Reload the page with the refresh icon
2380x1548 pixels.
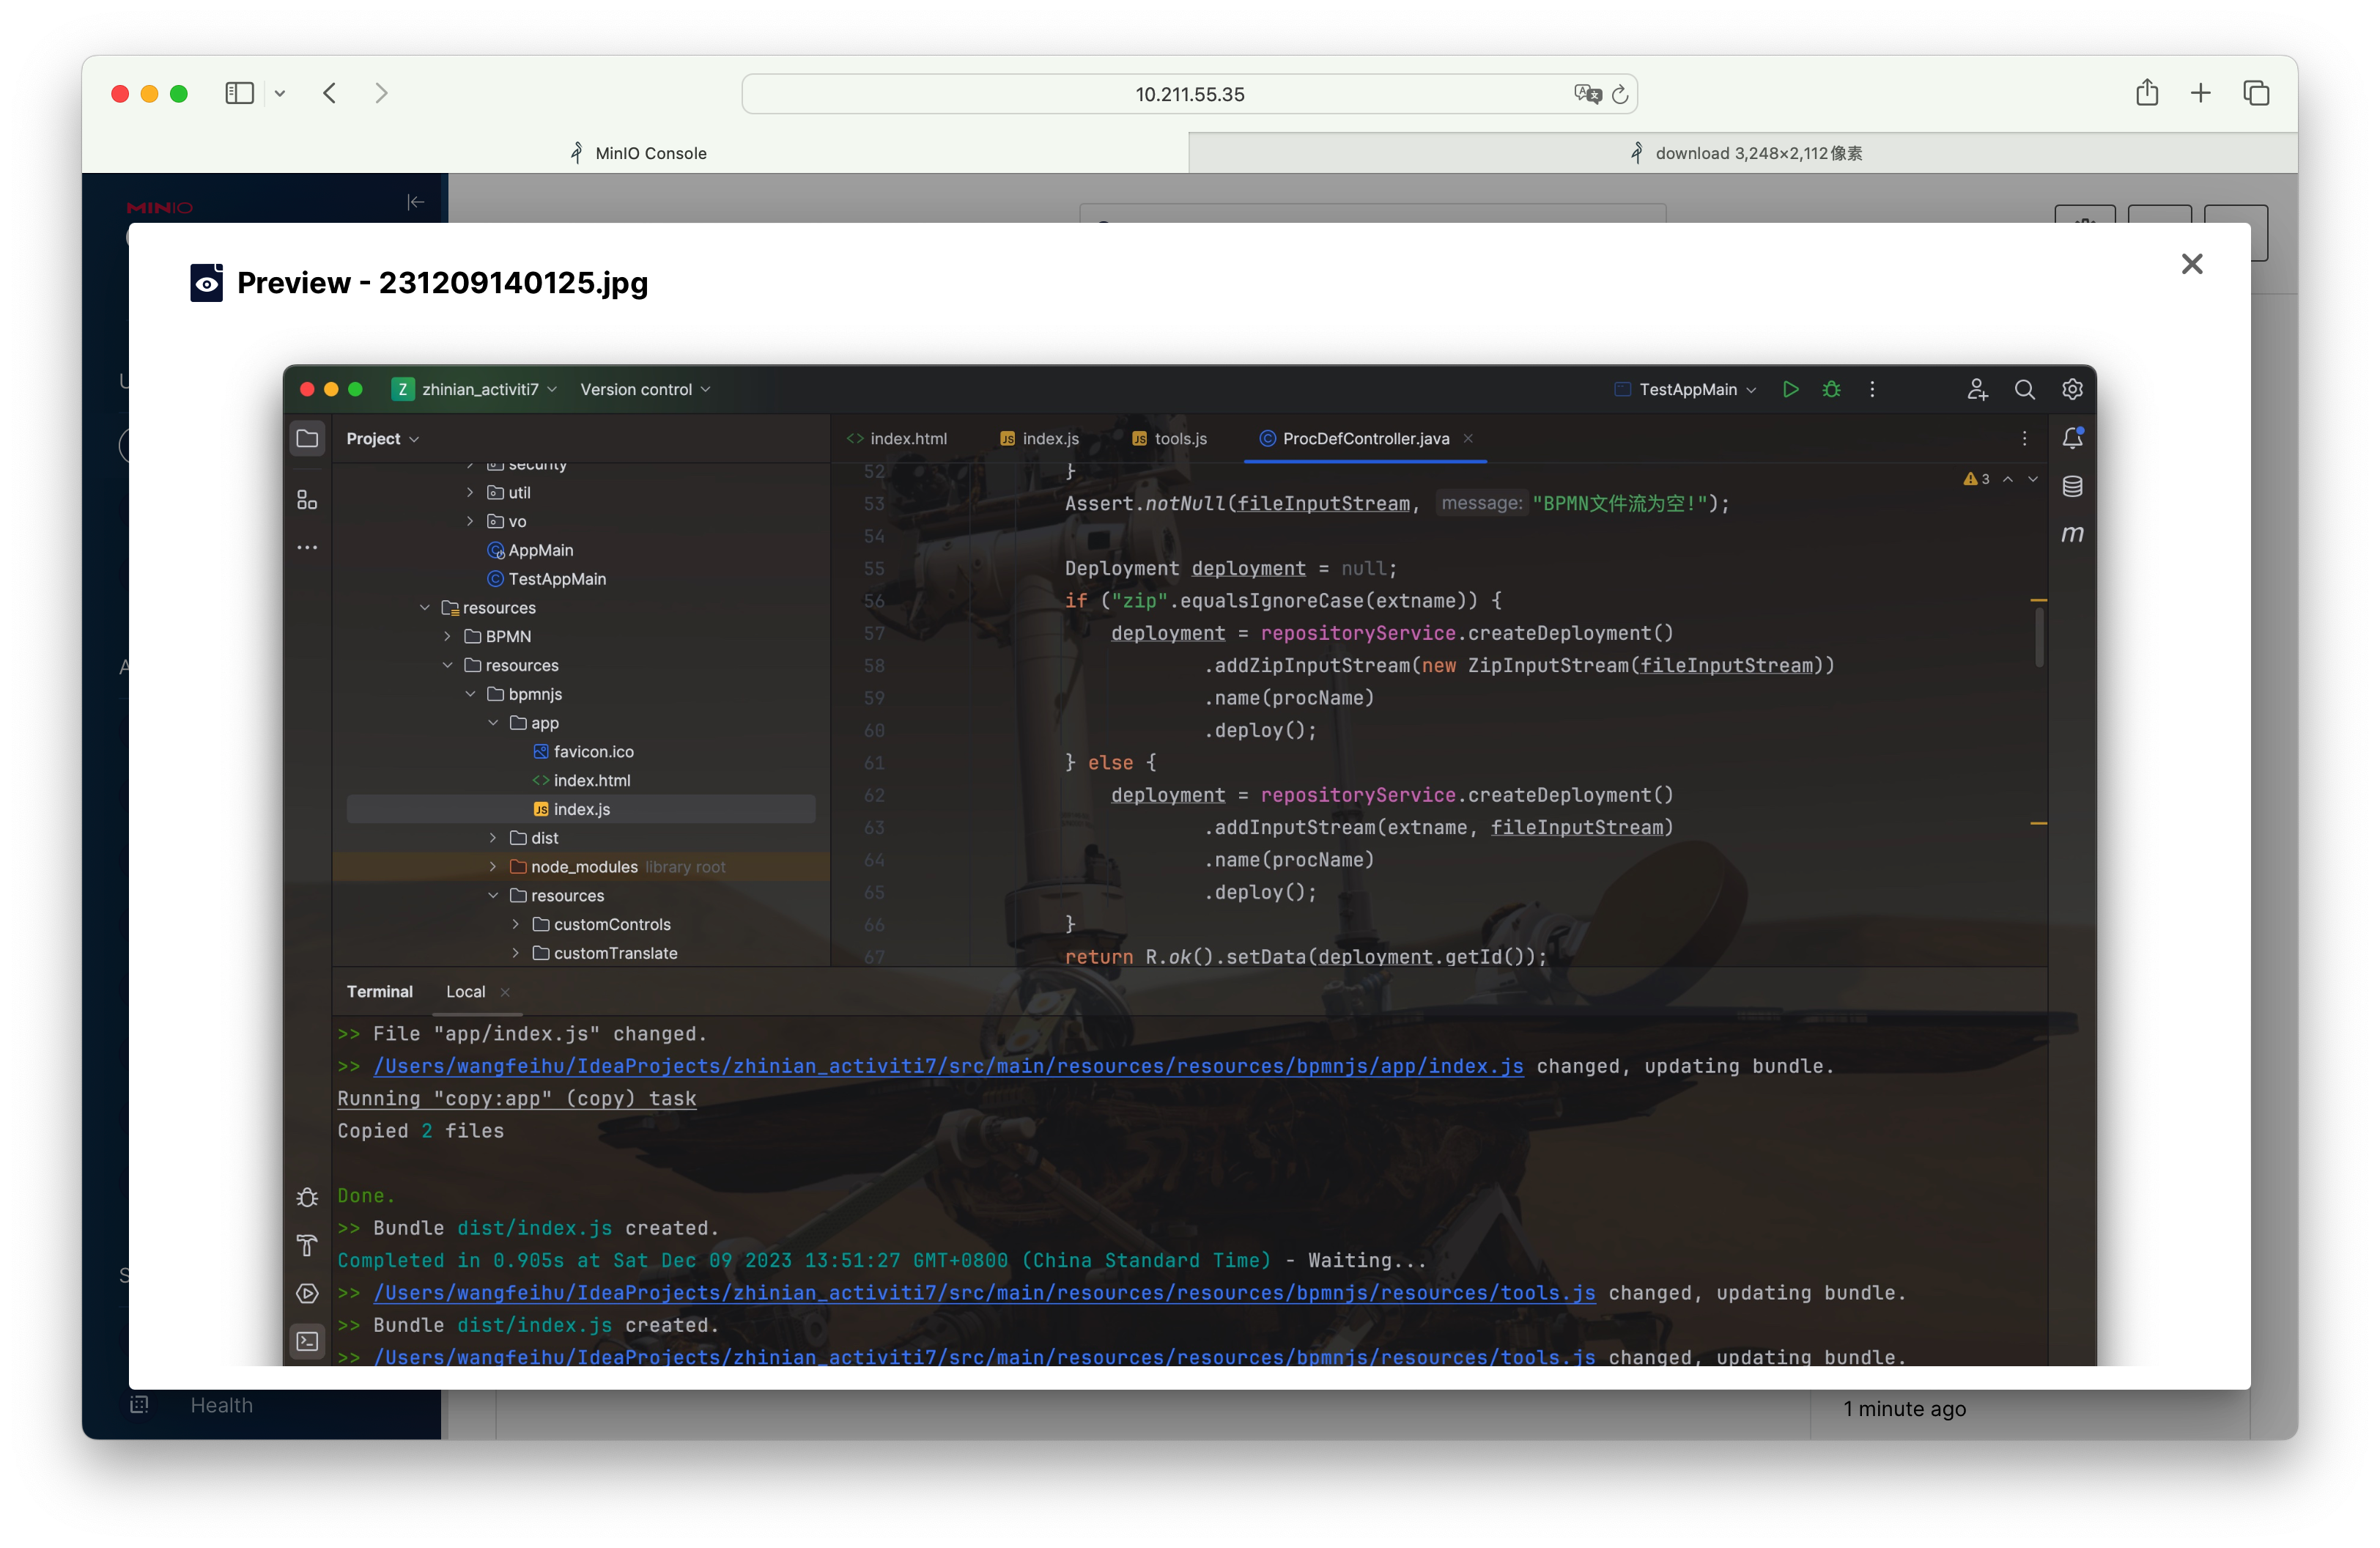click(x=1620, y=94)
